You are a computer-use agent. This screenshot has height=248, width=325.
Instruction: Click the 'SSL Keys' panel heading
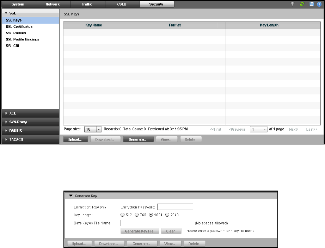tap(71, 14)
